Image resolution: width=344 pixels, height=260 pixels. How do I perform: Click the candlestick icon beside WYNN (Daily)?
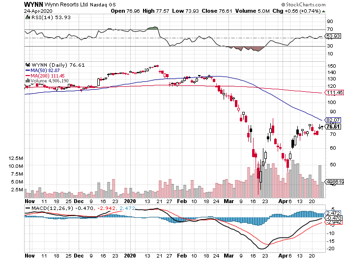(x=28, y=65)
